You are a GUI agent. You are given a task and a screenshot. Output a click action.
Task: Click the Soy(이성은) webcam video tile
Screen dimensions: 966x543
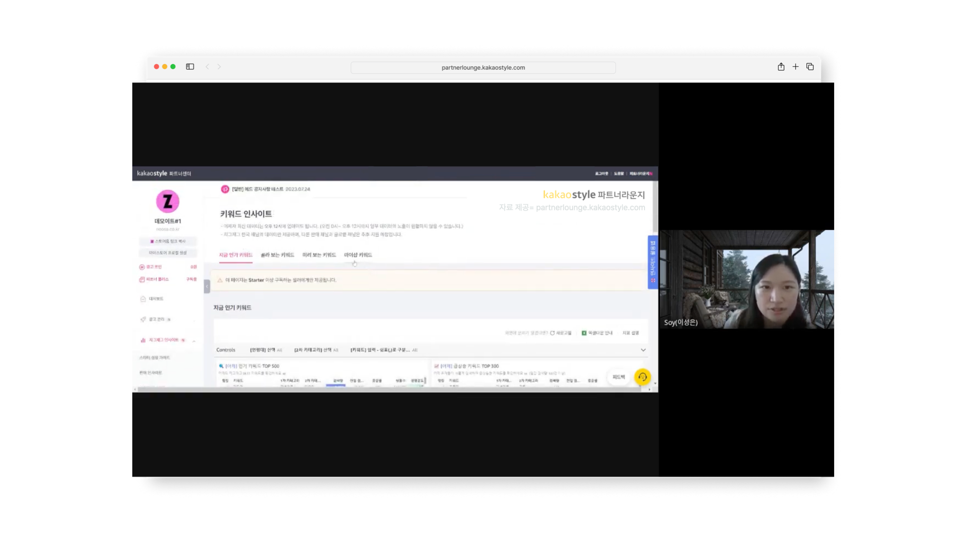pyautogui.click(x=747, y=279)
